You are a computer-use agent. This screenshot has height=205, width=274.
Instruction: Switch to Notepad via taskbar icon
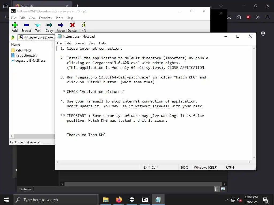(158, 200)
